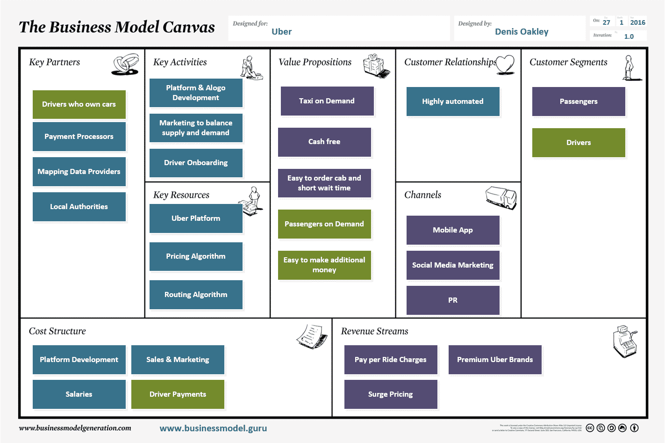Select the PR channel card
The width and height of the screenshot is (665, 443).
[x=453, y=300]
